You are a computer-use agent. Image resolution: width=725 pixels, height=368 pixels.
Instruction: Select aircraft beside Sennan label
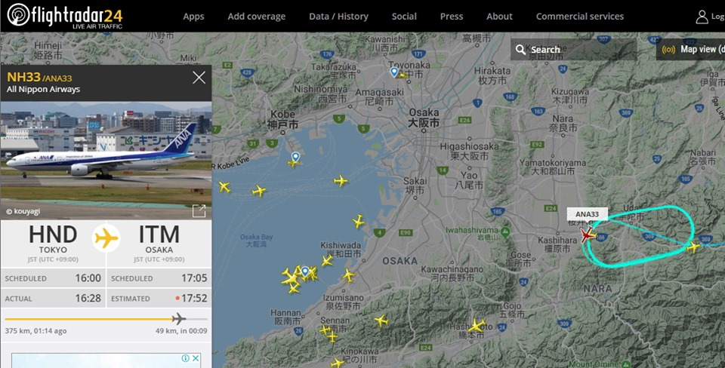click(x=325, y=330)
